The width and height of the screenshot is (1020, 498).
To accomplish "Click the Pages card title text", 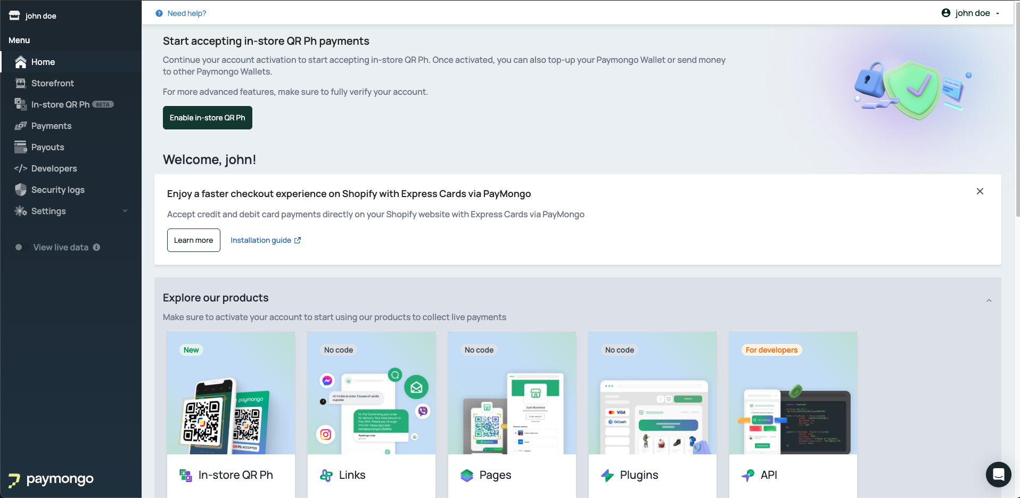I will click(496, 475).
